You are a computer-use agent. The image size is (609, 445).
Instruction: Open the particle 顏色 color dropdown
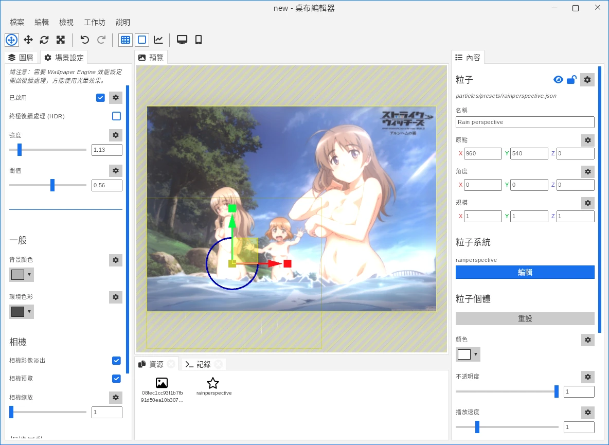(x=468, y=354)
